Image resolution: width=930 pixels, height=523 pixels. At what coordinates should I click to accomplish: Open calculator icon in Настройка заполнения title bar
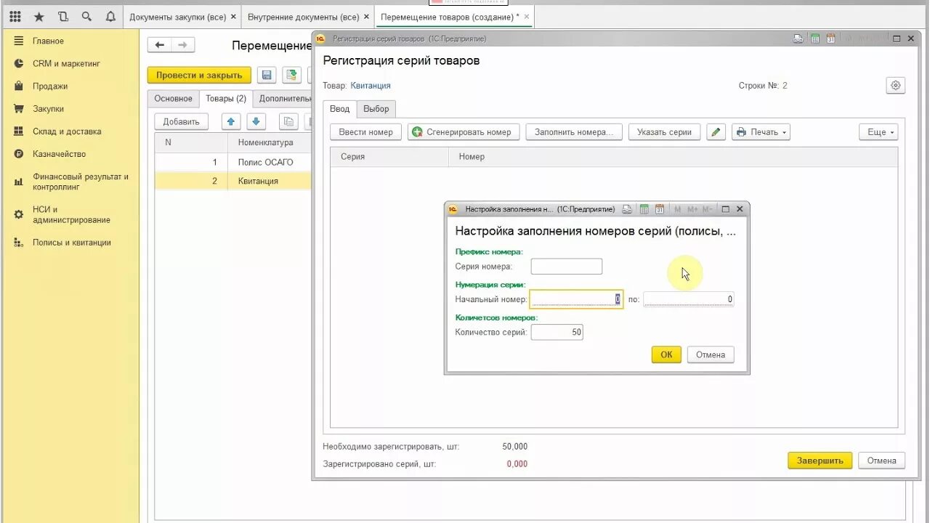coord(644,209)
